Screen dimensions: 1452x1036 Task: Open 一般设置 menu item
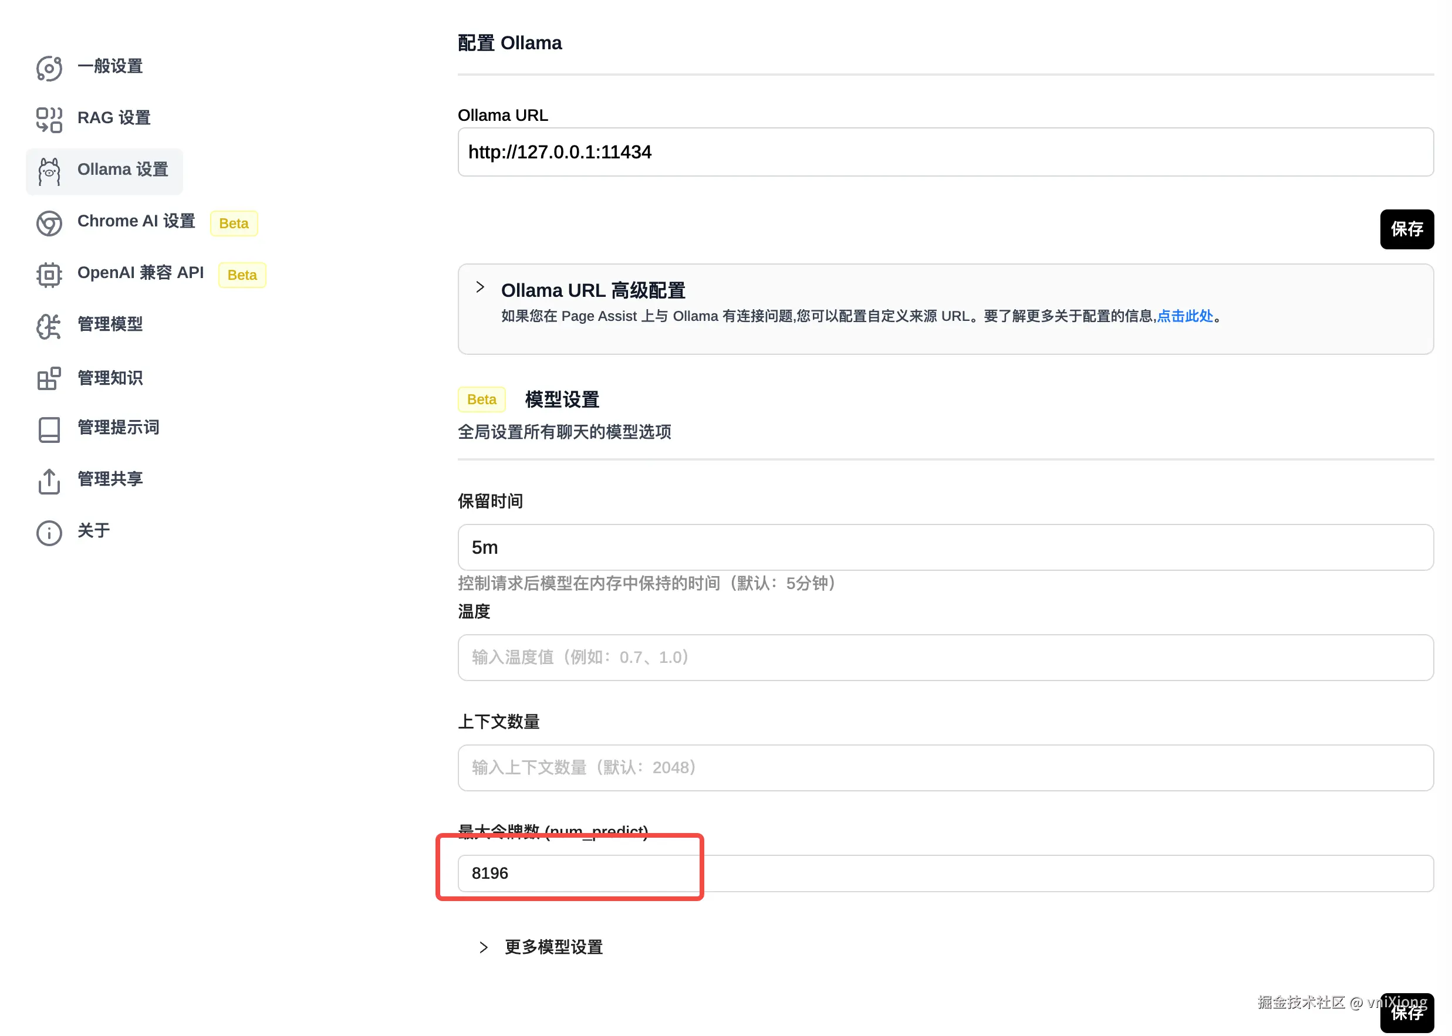point(110,66)
